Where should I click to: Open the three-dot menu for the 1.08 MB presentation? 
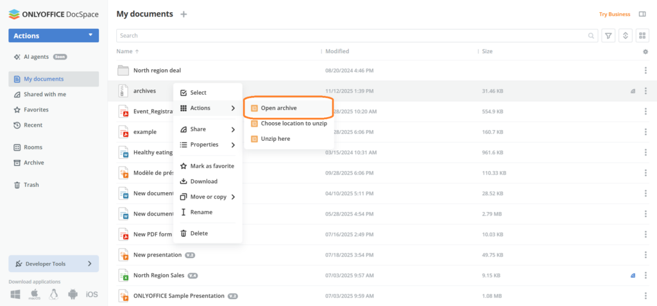click(645, 296)
